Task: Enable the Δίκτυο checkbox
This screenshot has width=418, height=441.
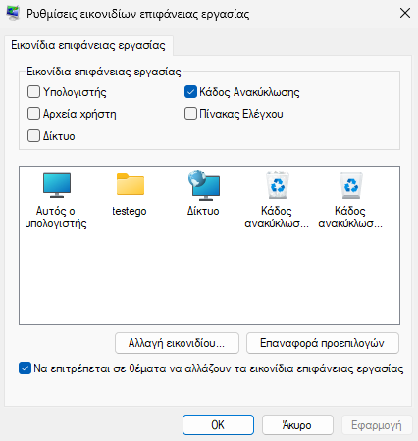Action: click(33, 135)
